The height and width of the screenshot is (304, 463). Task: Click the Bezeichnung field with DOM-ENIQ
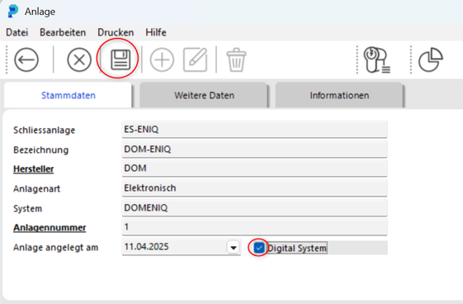pos(254,150)
